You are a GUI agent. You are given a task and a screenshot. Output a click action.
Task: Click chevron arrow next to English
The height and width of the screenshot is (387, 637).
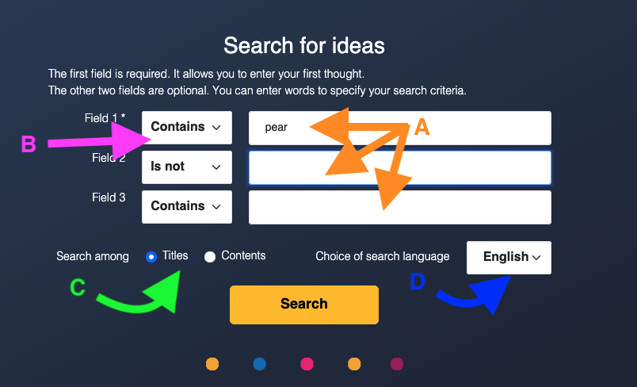pyautogui.click(x=536, y=257)
